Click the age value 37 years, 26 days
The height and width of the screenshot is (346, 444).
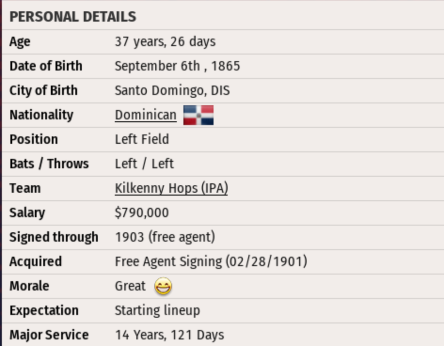[x=165, y=42]
